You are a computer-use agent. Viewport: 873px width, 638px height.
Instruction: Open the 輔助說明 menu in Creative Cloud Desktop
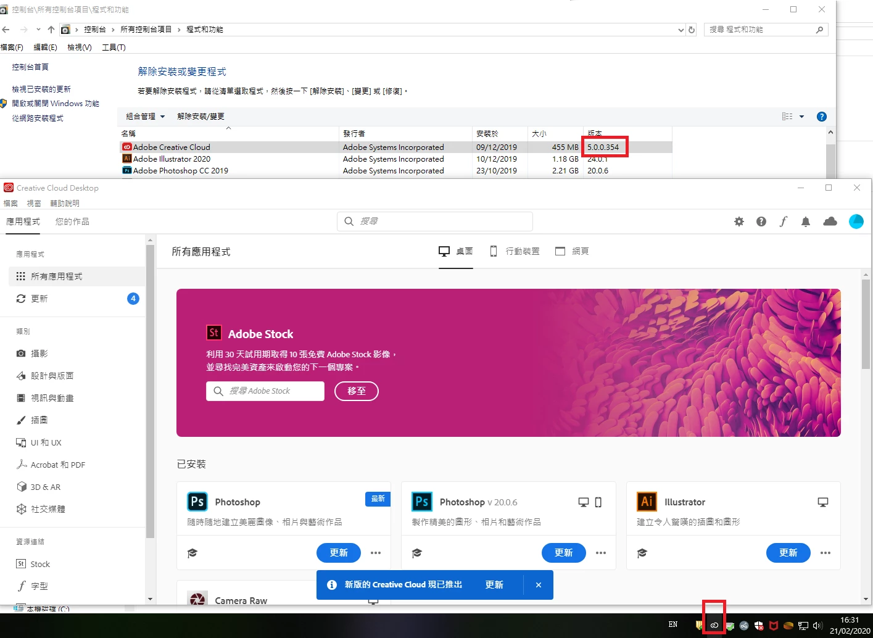pyautogui.click(x=65, y=203)
